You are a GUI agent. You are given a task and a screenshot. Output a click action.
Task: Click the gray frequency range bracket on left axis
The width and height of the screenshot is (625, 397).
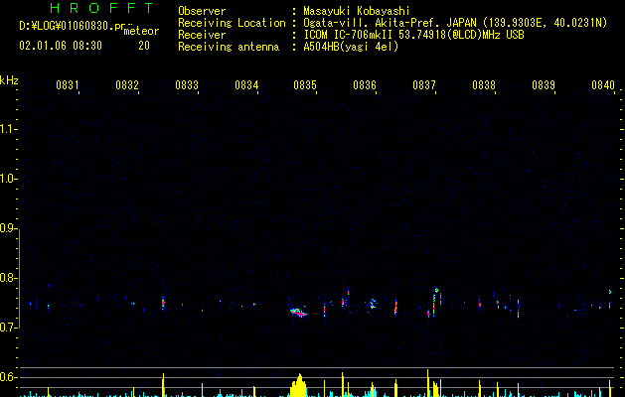20,278
